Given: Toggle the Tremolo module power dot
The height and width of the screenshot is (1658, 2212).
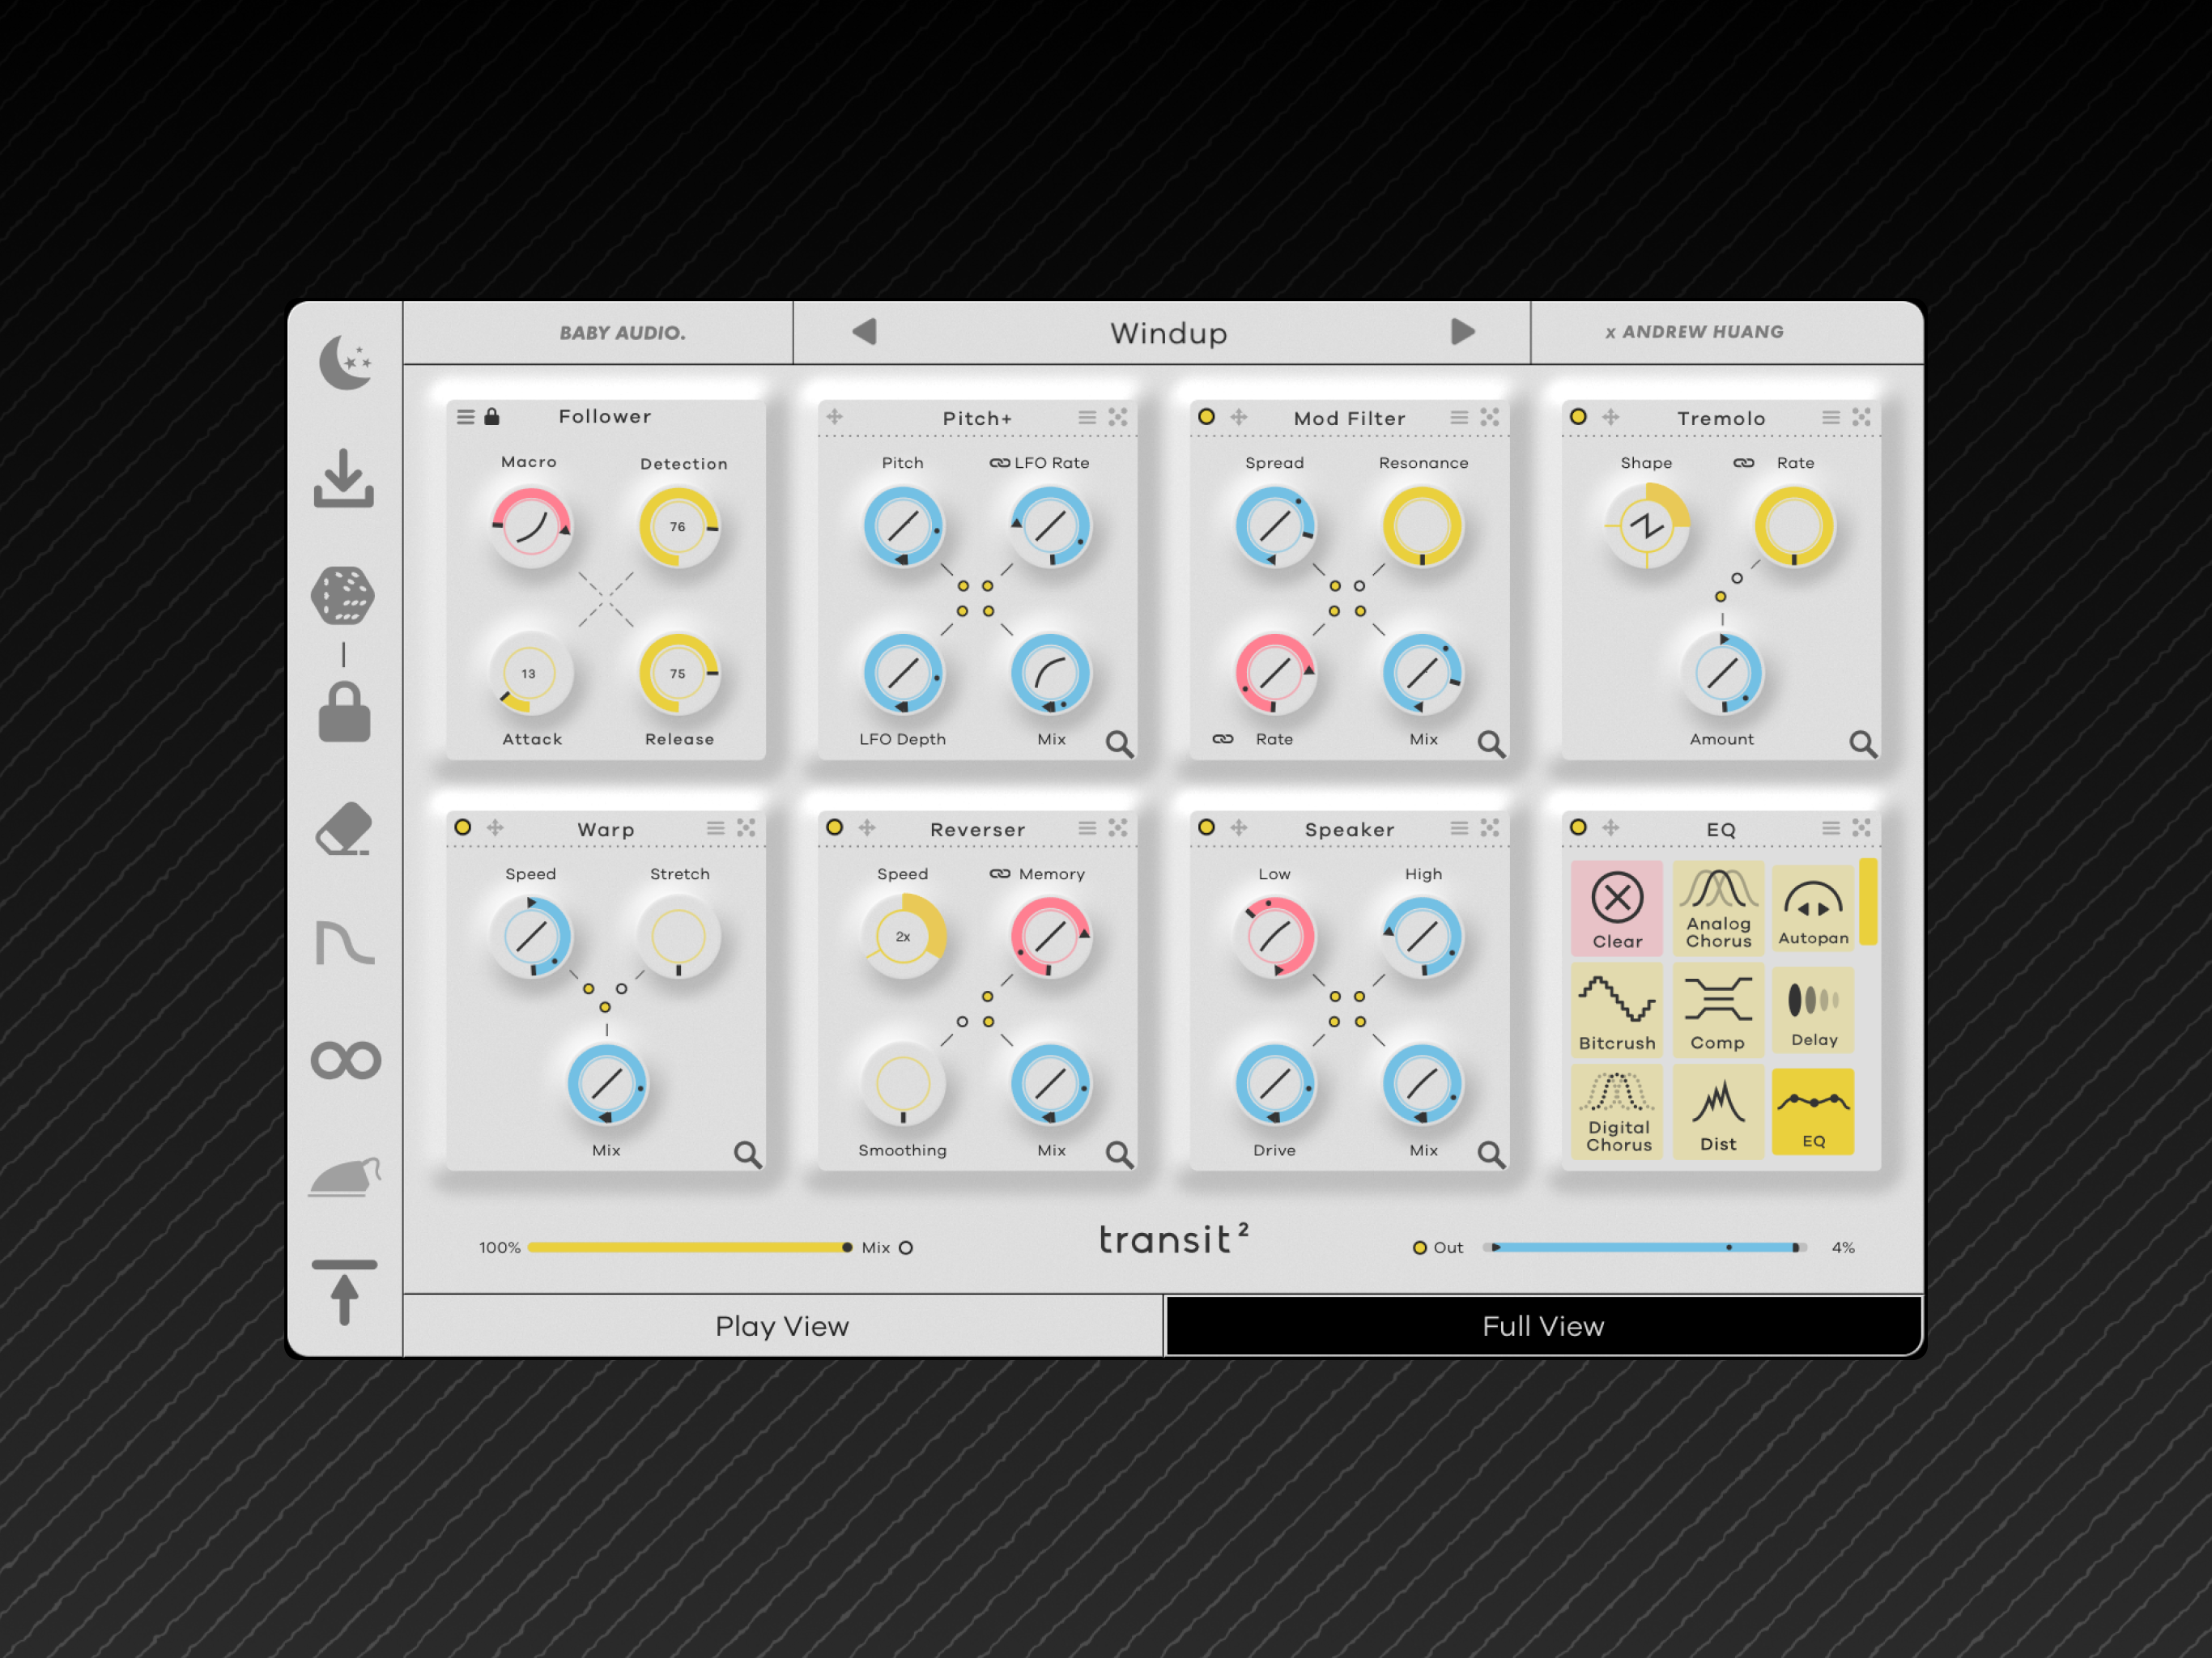Looking at the screenshot, I should pos(1579,417).
